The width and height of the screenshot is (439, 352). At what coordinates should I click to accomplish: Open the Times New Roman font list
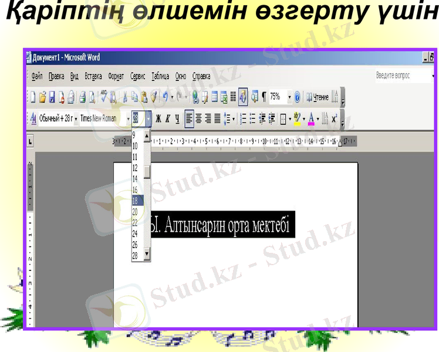[x=128, y=119]
